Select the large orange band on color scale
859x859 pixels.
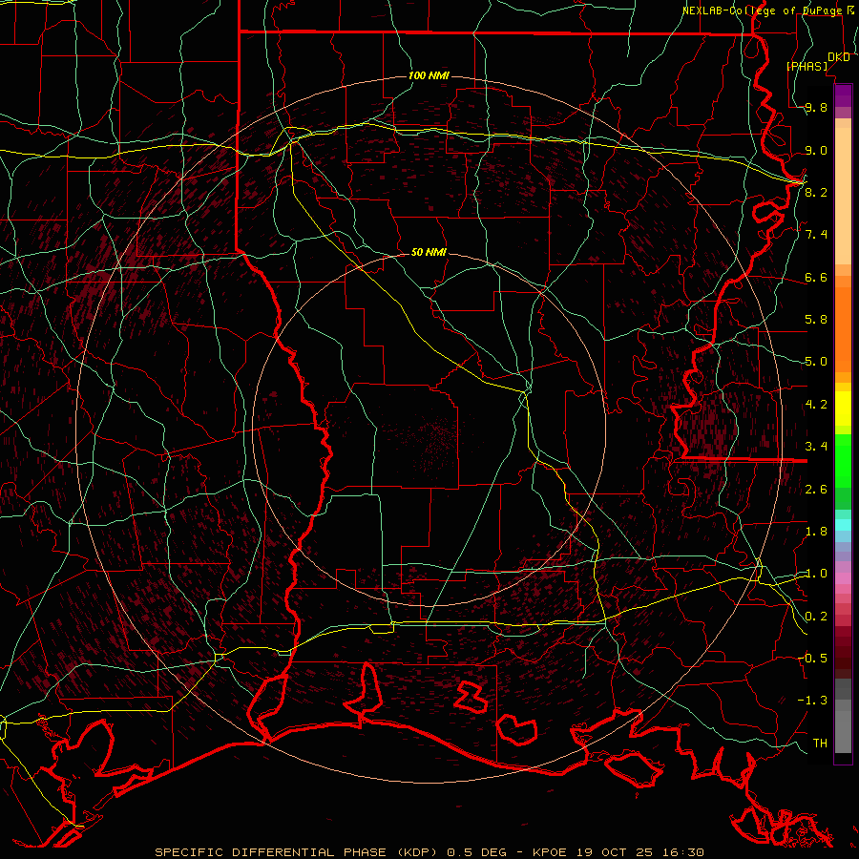click(843, 329)
